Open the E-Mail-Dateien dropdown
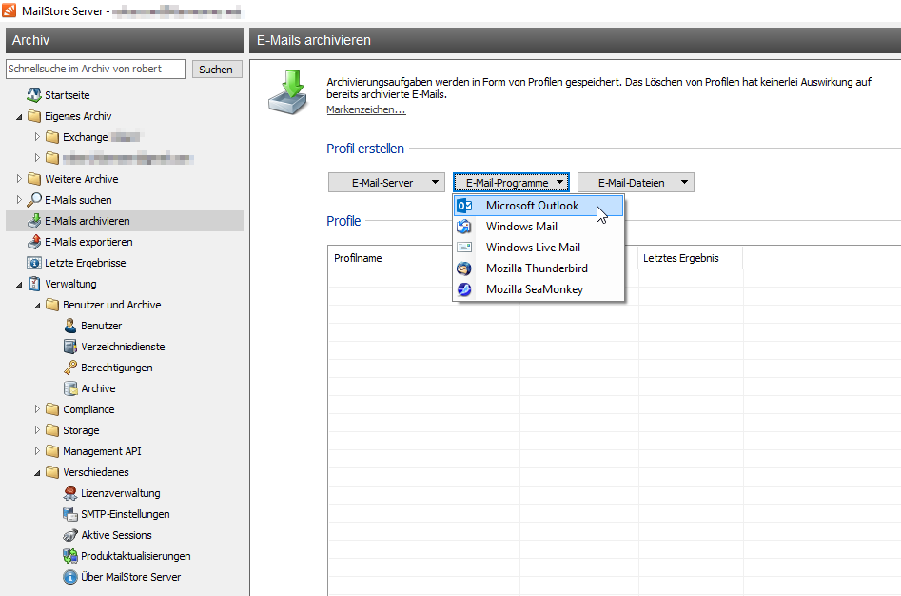Screen dimensions: 901x596 (636, 182)
